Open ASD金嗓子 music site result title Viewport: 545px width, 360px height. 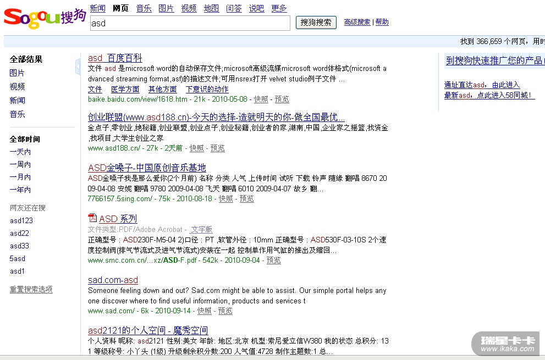click(147, 168)
